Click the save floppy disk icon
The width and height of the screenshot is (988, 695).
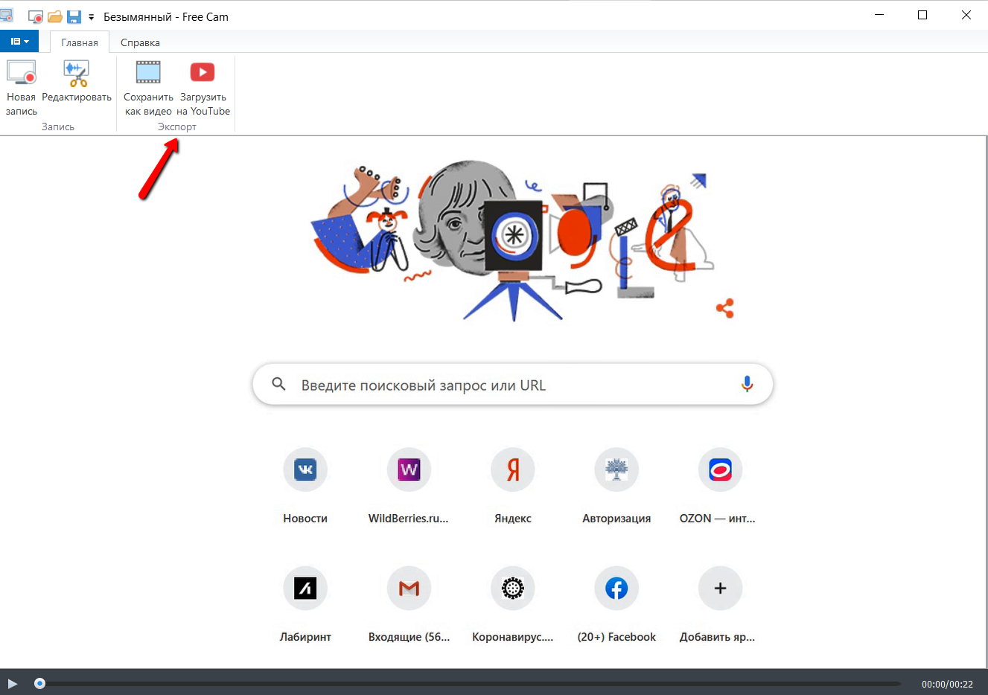pyautogui.click(x=74, y=16)
